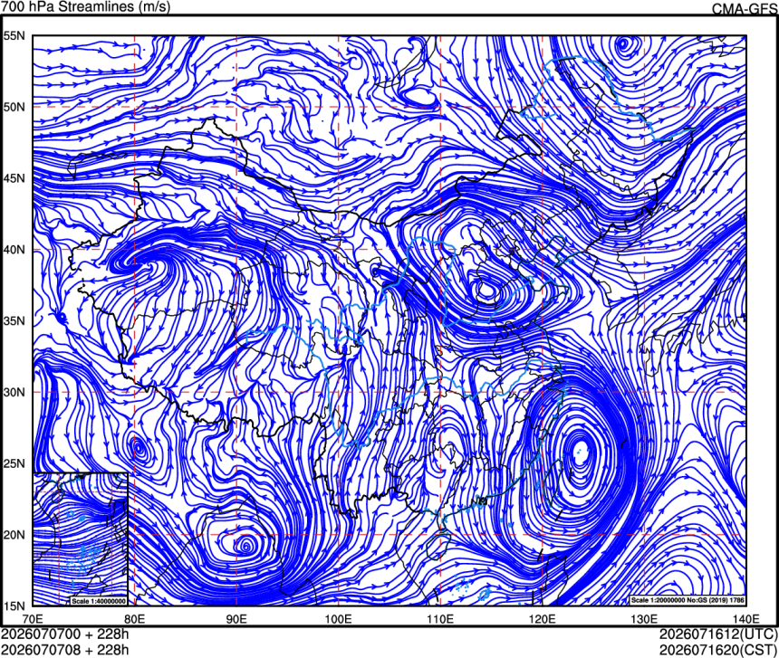
Task: Click the small vortex near 26N 80E
Action: [x=139, y=449]
